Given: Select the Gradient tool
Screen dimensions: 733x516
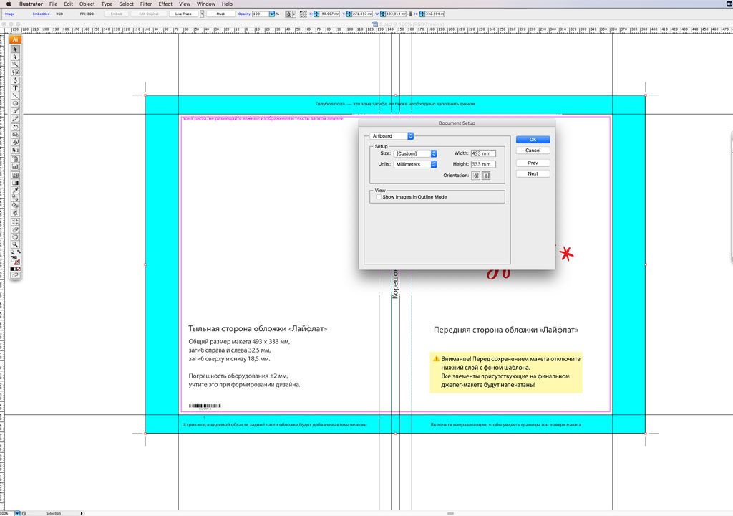Looking at the screenshot, I should (x=16, y=183).
